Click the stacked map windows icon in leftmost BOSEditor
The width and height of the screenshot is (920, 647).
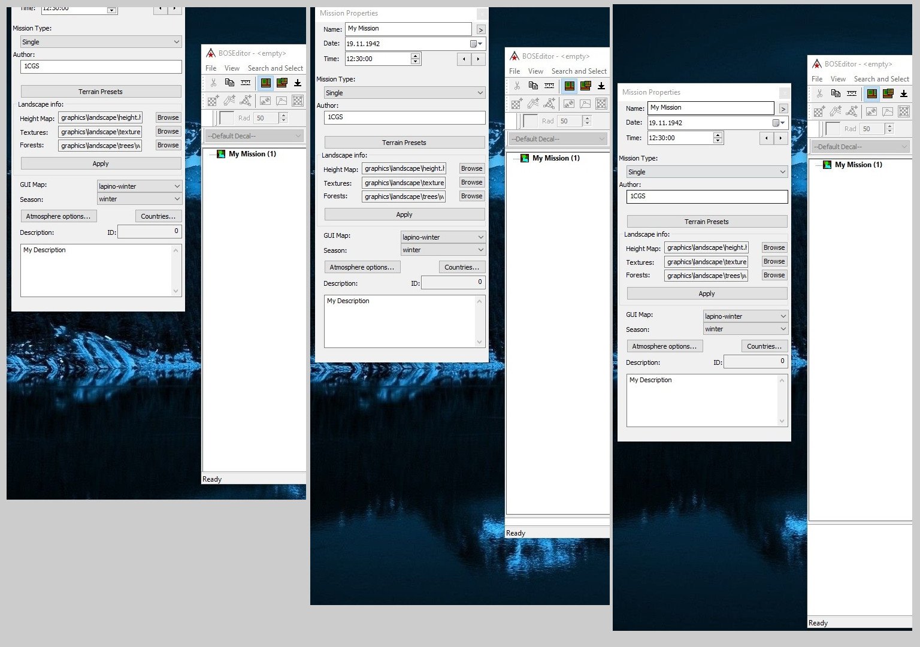click(x=282, y=83)
